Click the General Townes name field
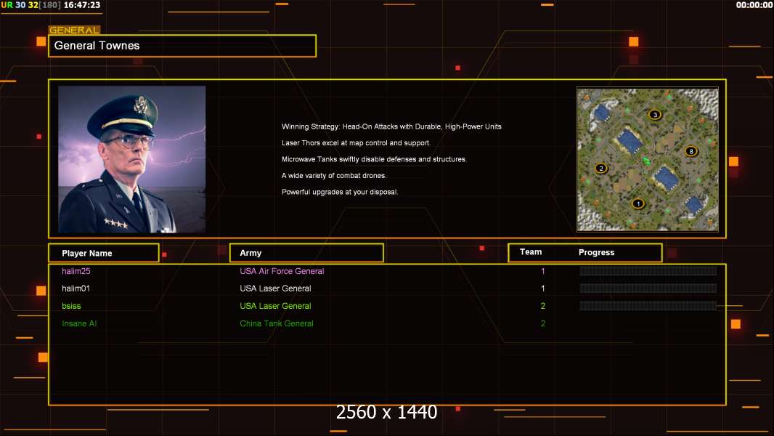774x436 pixels. (182, 46)
